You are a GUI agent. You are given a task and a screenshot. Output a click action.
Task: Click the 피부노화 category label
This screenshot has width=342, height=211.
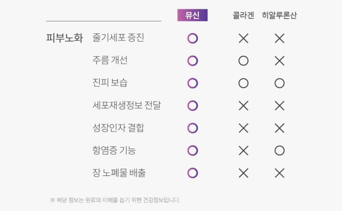pos(64,38)
